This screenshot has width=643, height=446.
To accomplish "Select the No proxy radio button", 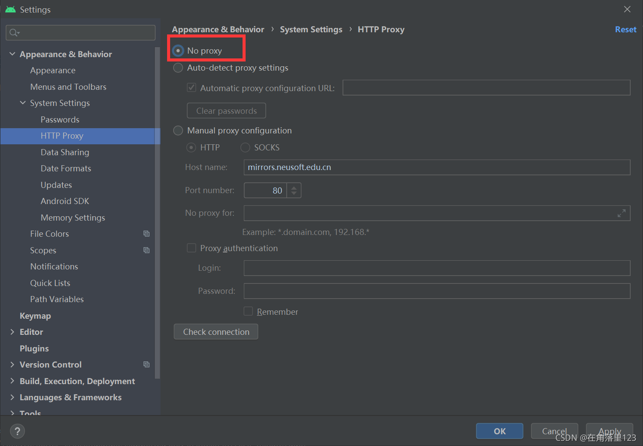I will (178, 50).
